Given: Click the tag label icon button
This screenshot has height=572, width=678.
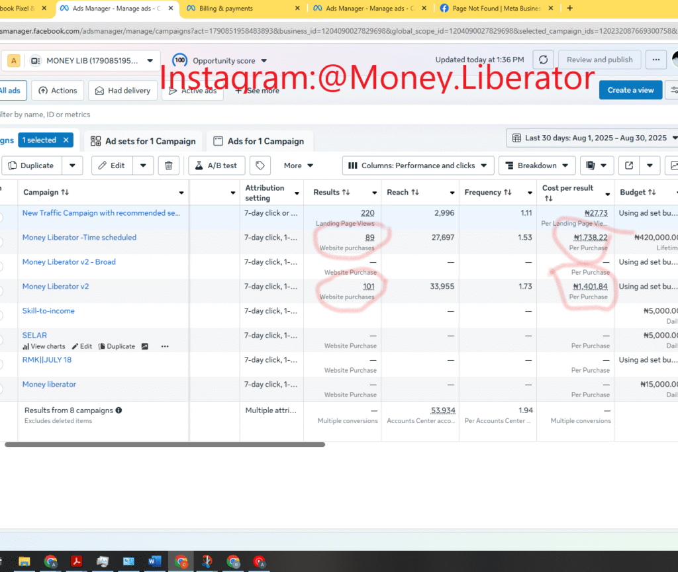Looking at the screenshot, I should point(260,166).
